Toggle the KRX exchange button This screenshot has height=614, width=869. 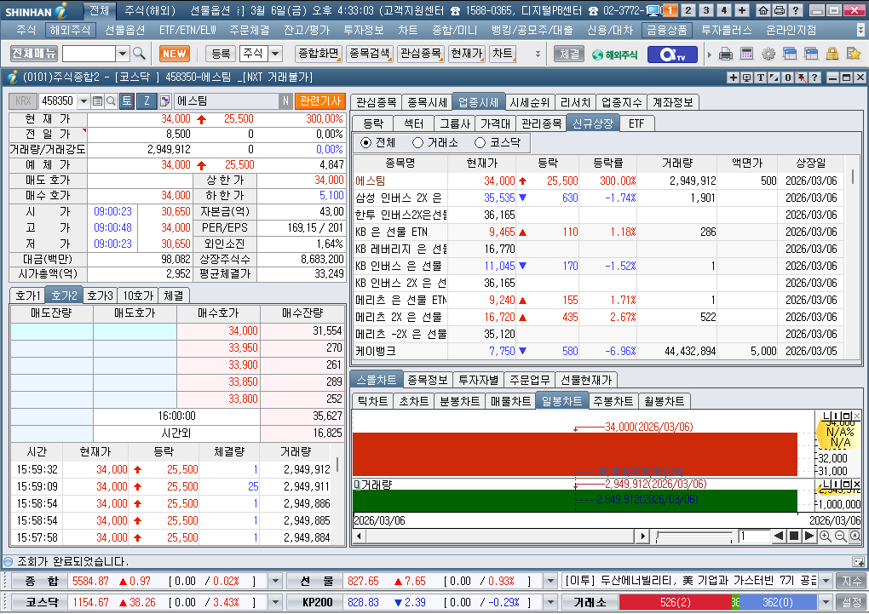click(23, 100)
